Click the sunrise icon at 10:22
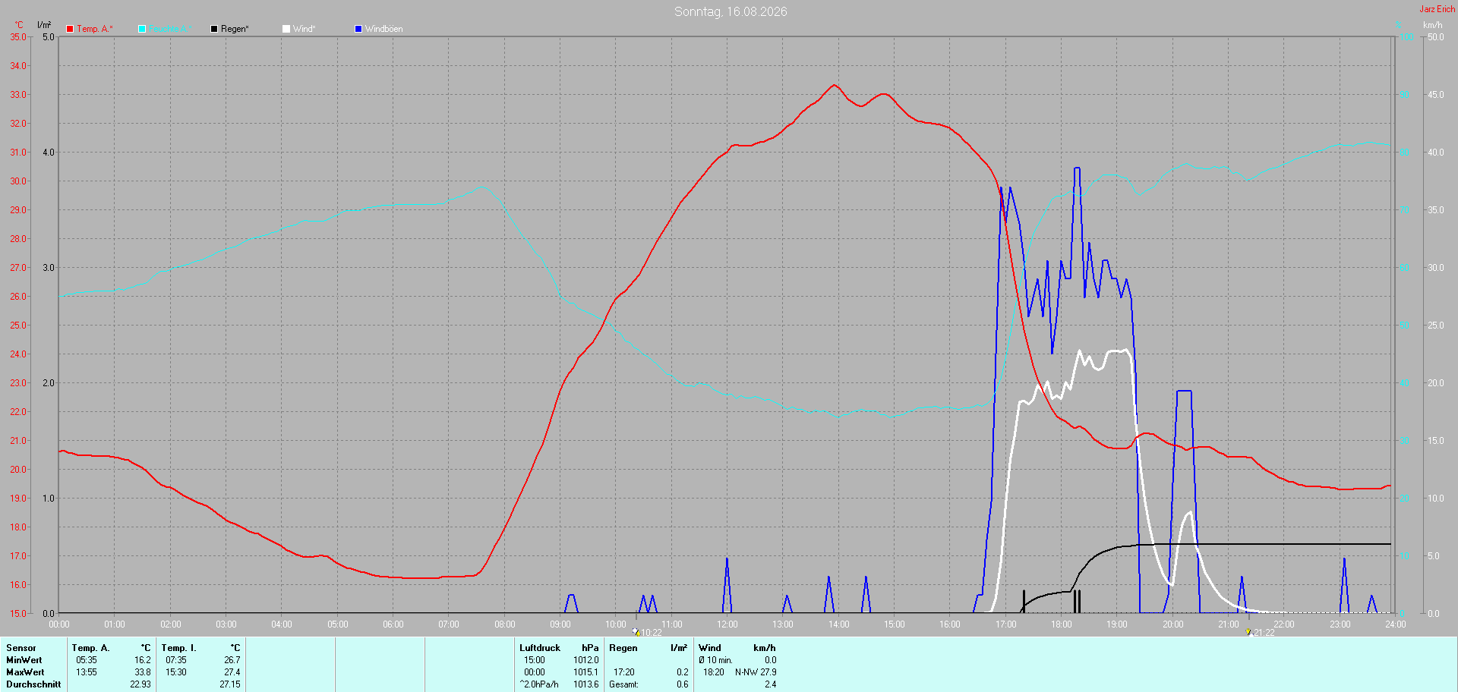This screenshot has height=692, width=1458. click(636, 631)
